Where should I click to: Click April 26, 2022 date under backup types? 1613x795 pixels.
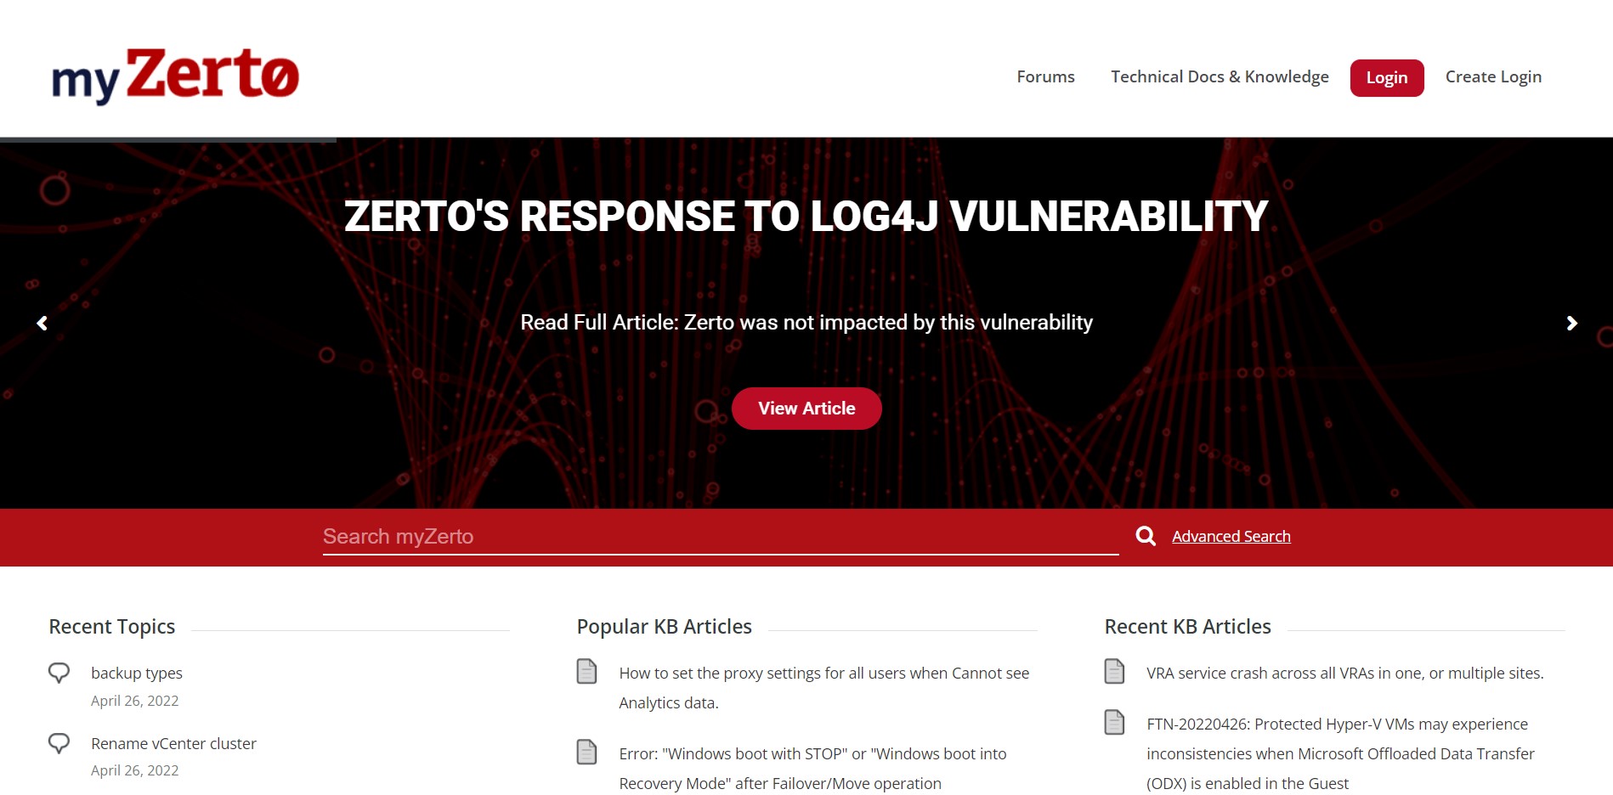135,701
